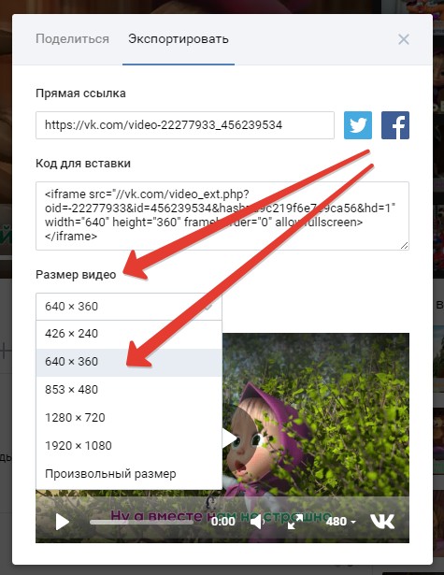Open the Экспортировать tab
Image resolution: width=444 pixels, height=575 pixels.
(x=179, y=39)
